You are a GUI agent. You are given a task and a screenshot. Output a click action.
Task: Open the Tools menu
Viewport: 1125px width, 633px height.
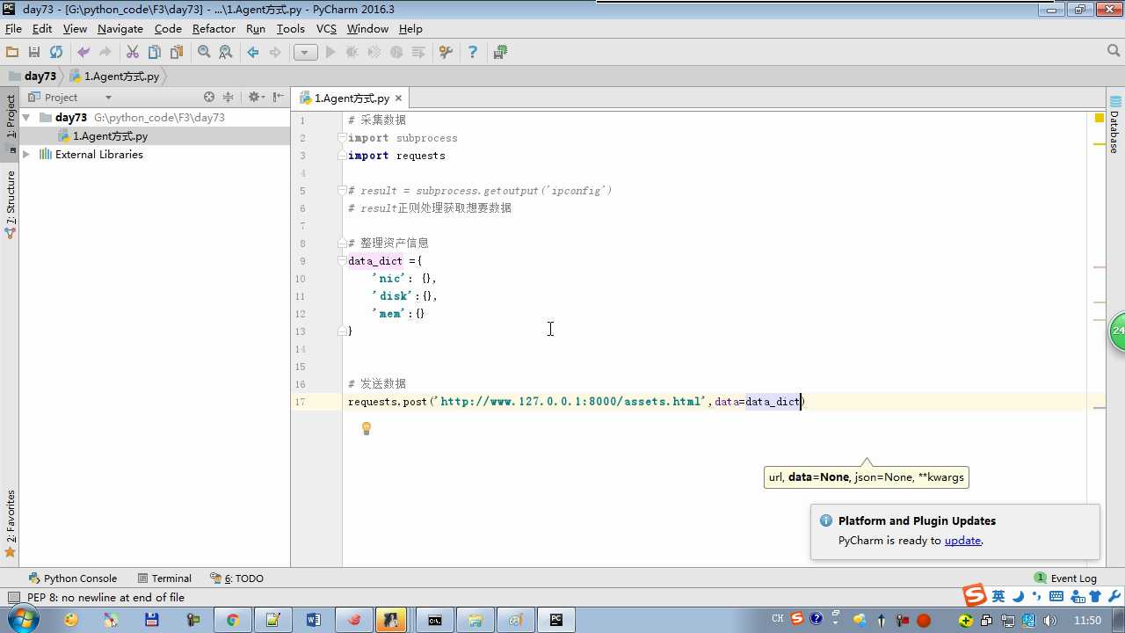point(291,28)
